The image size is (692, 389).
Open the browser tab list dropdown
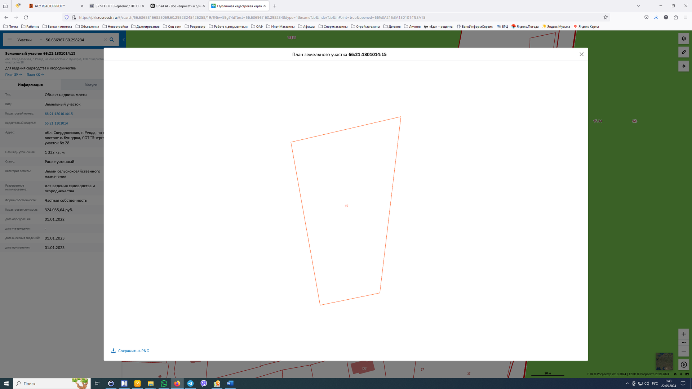pyautogui.click(x=638, y=6)
